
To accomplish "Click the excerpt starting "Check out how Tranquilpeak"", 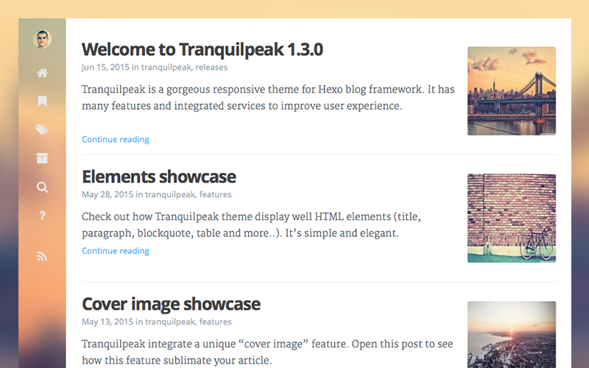I will [251, 225].
